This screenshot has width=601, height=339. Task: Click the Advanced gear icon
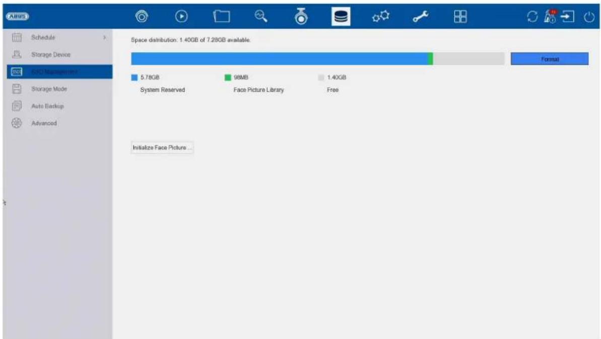[17, 123]
